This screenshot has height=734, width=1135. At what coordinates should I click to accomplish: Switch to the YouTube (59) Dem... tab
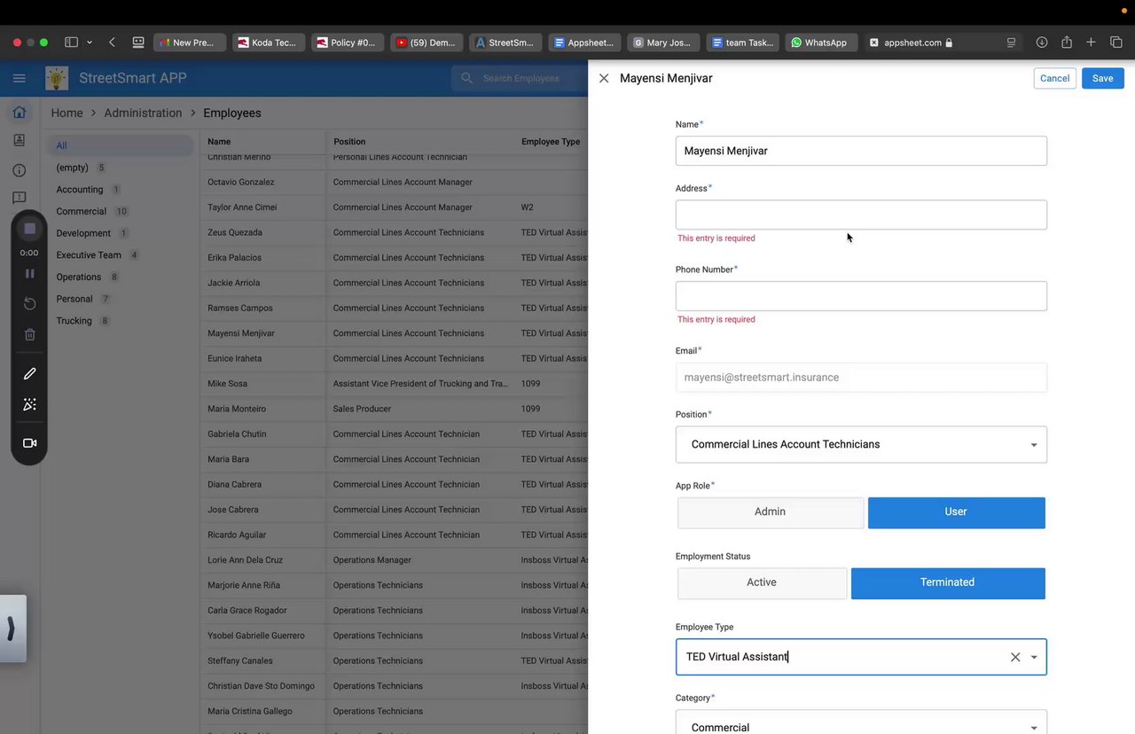point(427,42)
